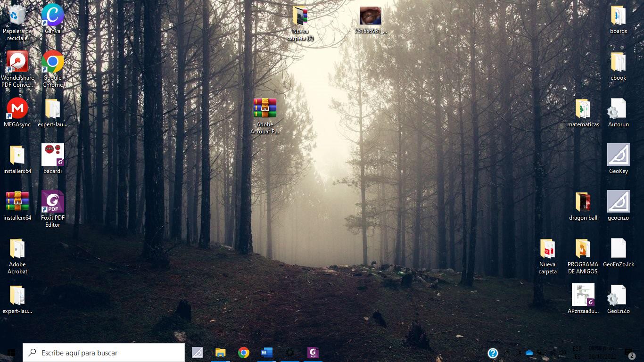Select the 251556961_ image thumbnail

pyautogui.click(x=370, y=16)
